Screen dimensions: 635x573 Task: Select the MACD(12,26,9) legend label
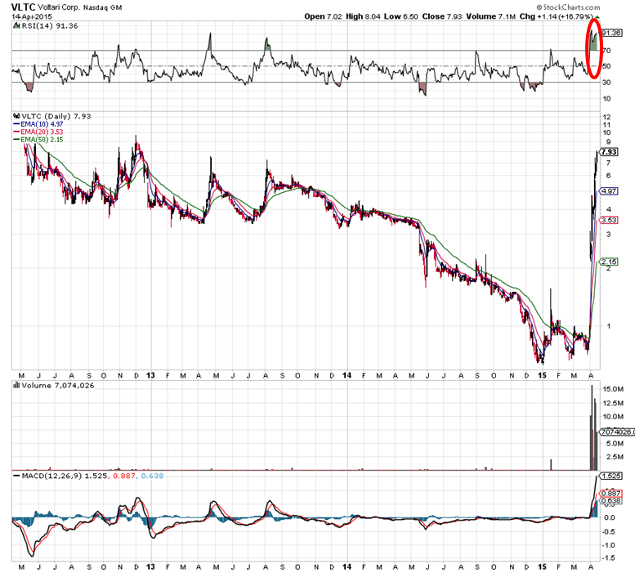51,476
